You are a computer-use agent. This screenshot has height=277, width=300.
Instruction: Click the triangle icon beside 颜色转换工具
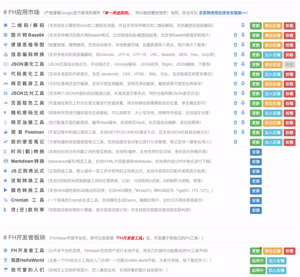(6, 190)
